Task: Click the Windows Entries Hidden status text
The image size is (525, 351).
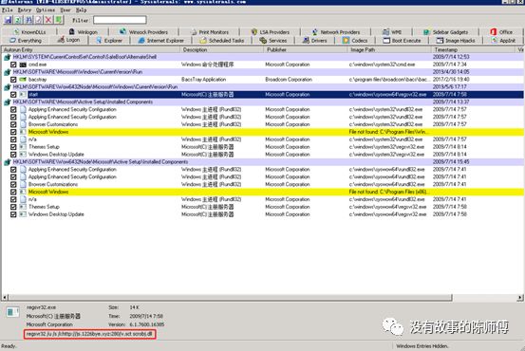Action: (x=422, y=346)
